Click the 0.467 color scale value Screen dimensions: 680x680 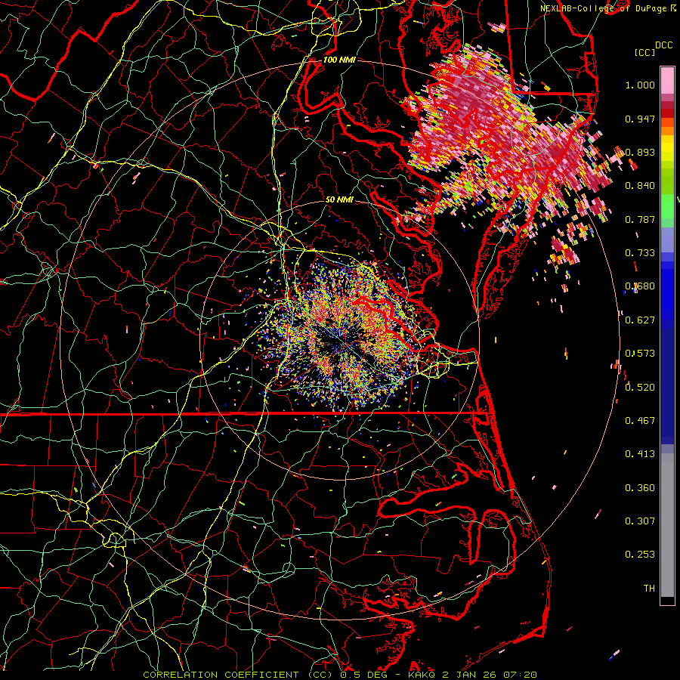click(640, 421)
